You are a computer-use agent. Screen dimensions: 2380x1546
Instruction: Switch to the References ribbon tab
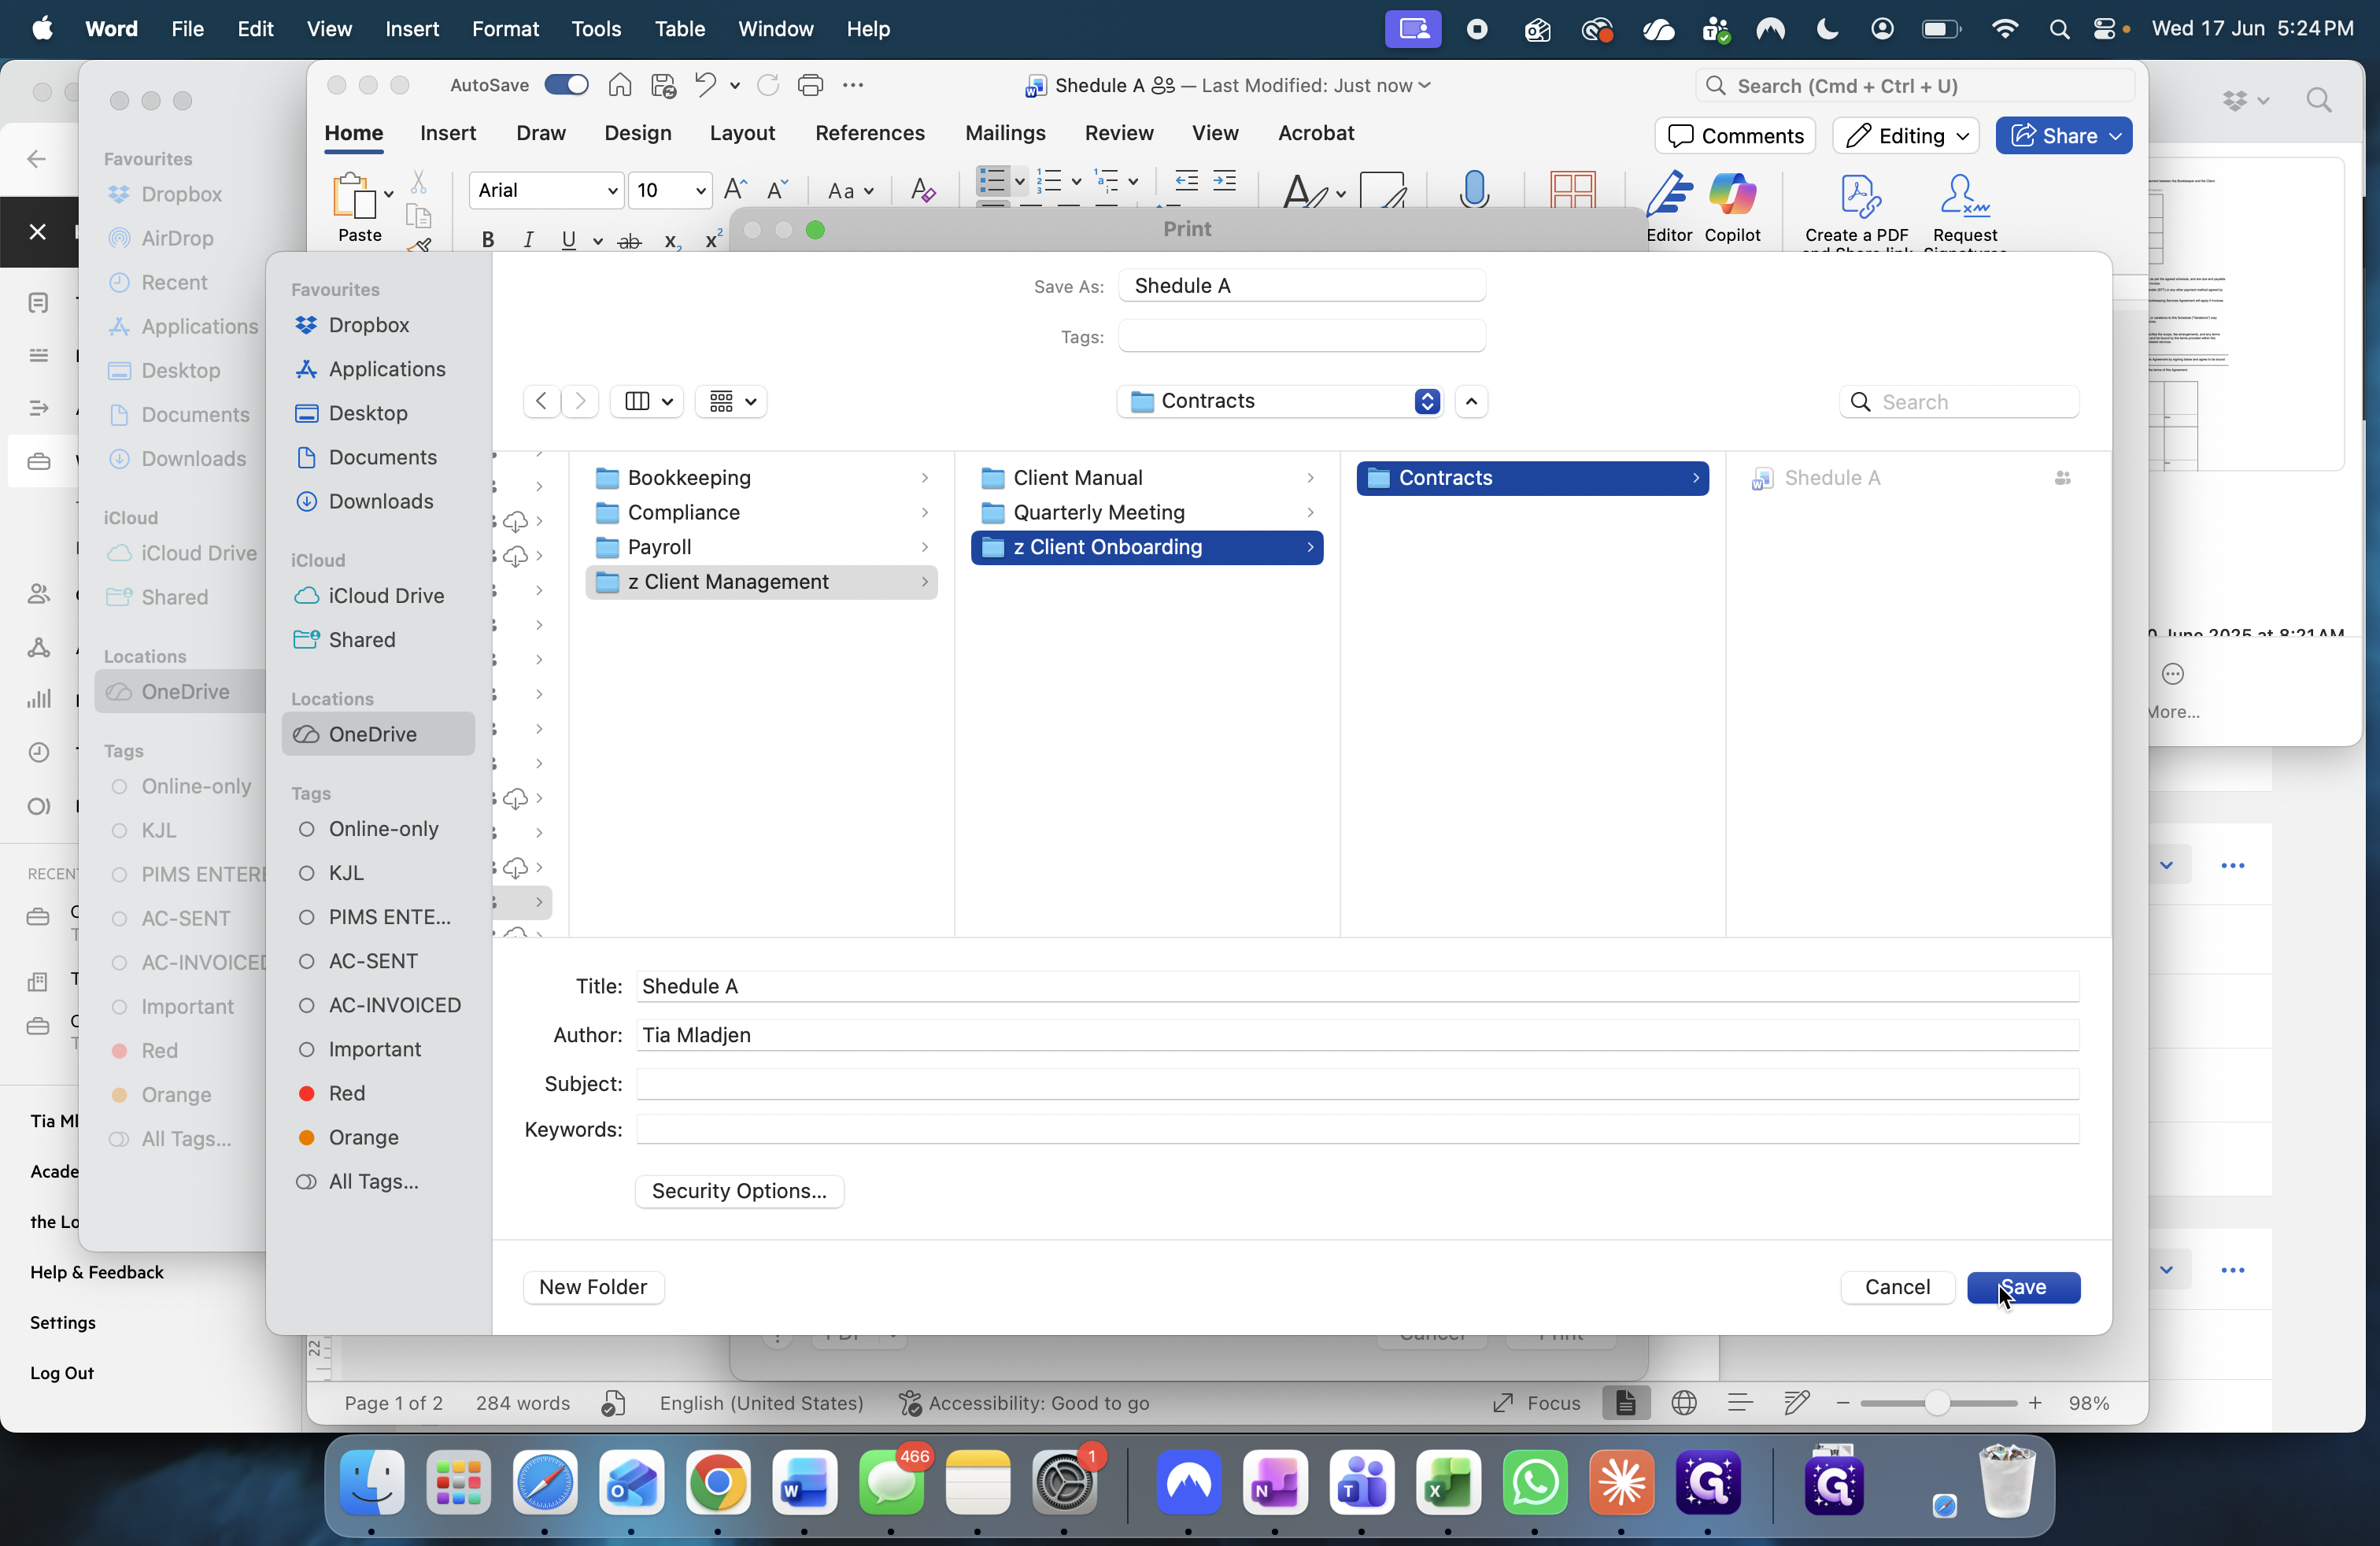870,133
